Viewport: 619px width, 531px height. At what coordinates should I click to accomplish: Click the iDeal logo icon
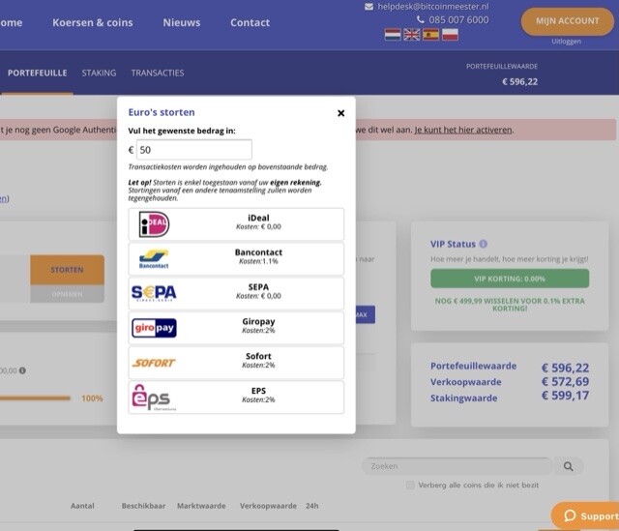pyautogui.click(x=155, y=224)
